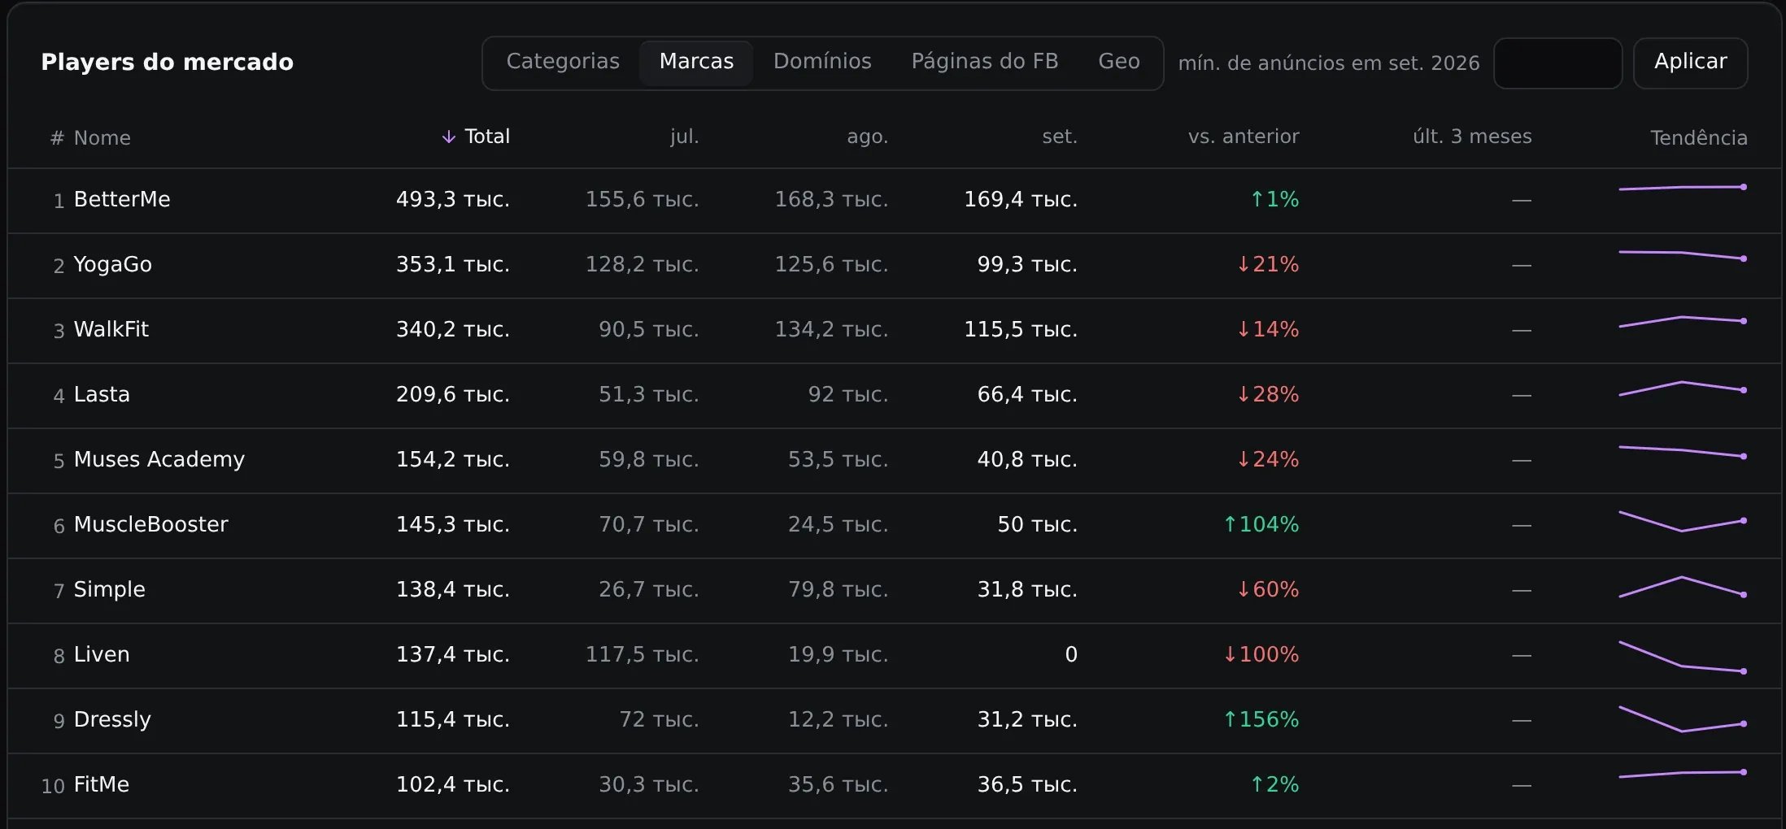This screenshot has width=1786, height=829.
Task: Open the Domínios tab
Action: click(x=822, y=62)
